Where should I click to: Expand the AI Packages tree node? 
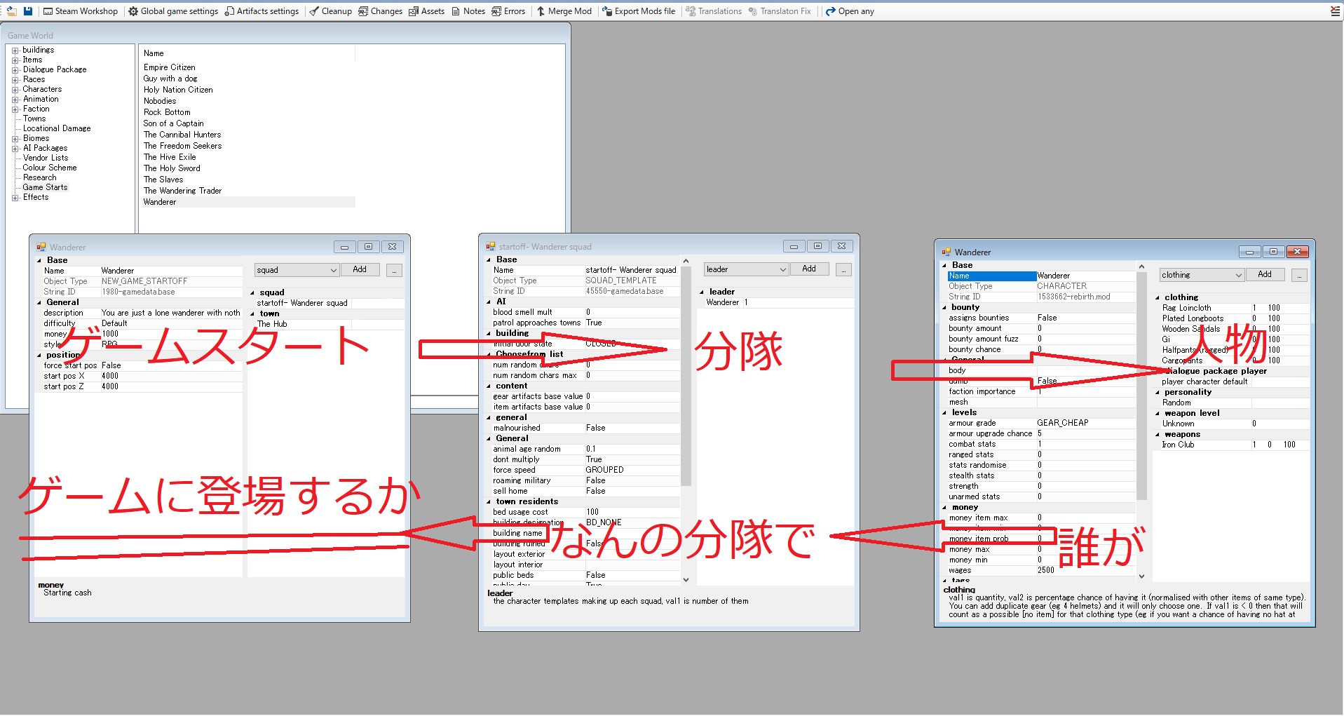[x=15, y=149]
